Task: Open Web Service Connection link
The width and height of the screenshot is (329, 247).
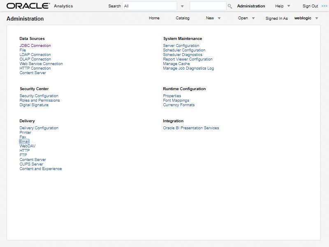Action: 41,64
